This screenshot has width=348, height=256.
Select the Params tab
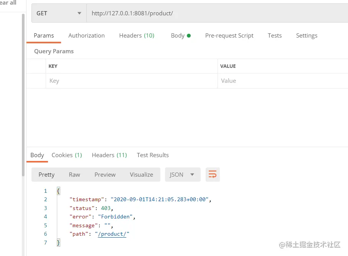coord(44,36)
